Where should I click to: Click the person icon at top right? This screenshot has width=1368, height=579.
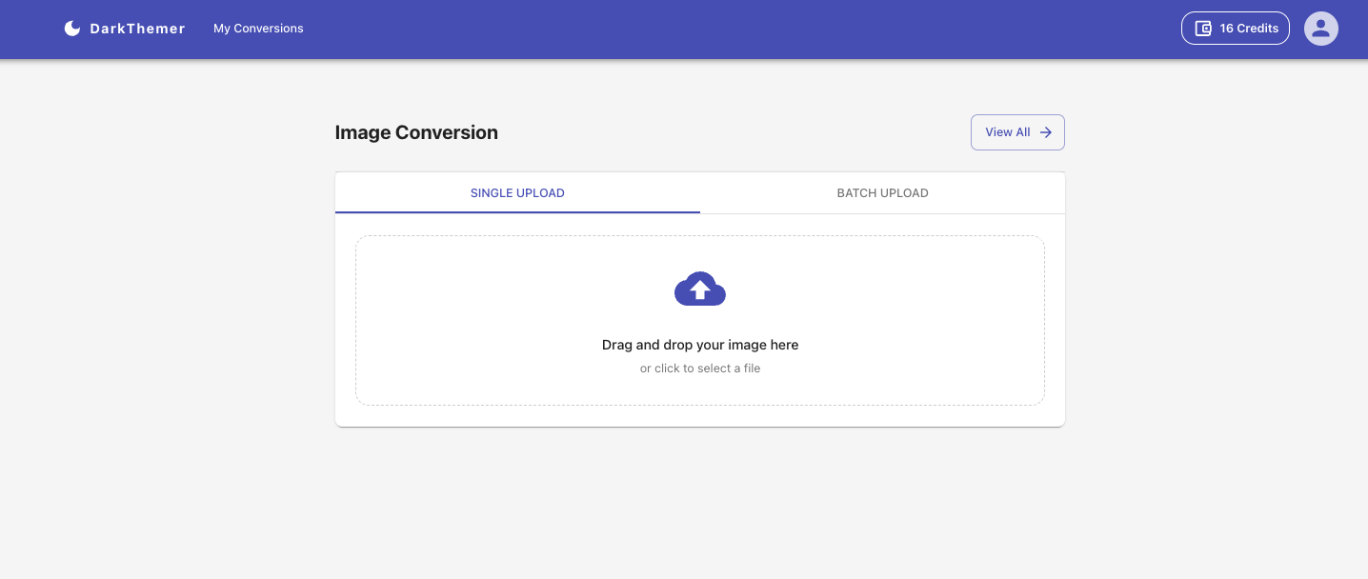(x=1321, y=29)
